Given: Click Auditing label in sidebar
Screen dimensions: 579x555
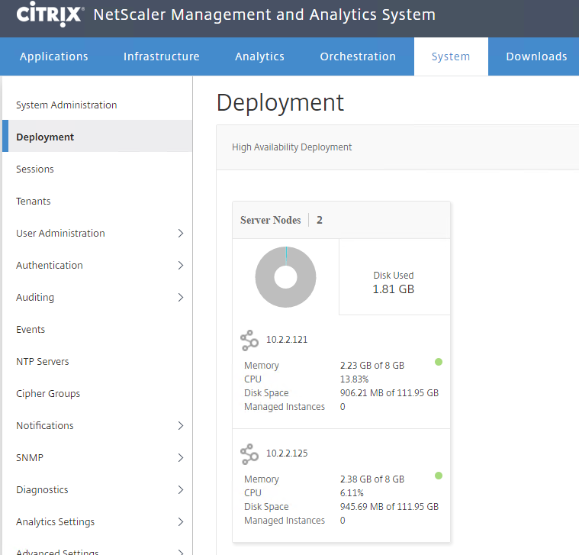Looking at the screenshot, I should coord(35,298).
